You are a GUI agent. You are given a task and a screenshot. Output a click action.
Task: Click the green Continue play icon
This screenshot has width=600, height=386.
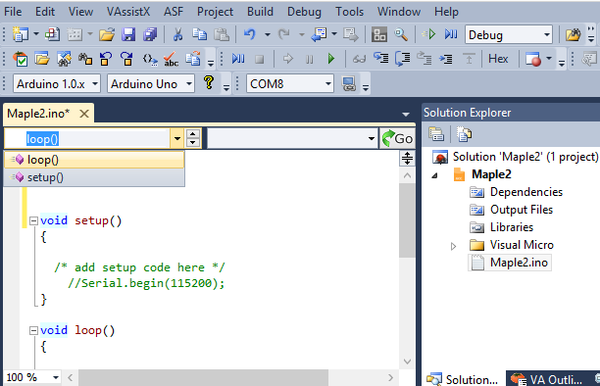coord(331,59)
